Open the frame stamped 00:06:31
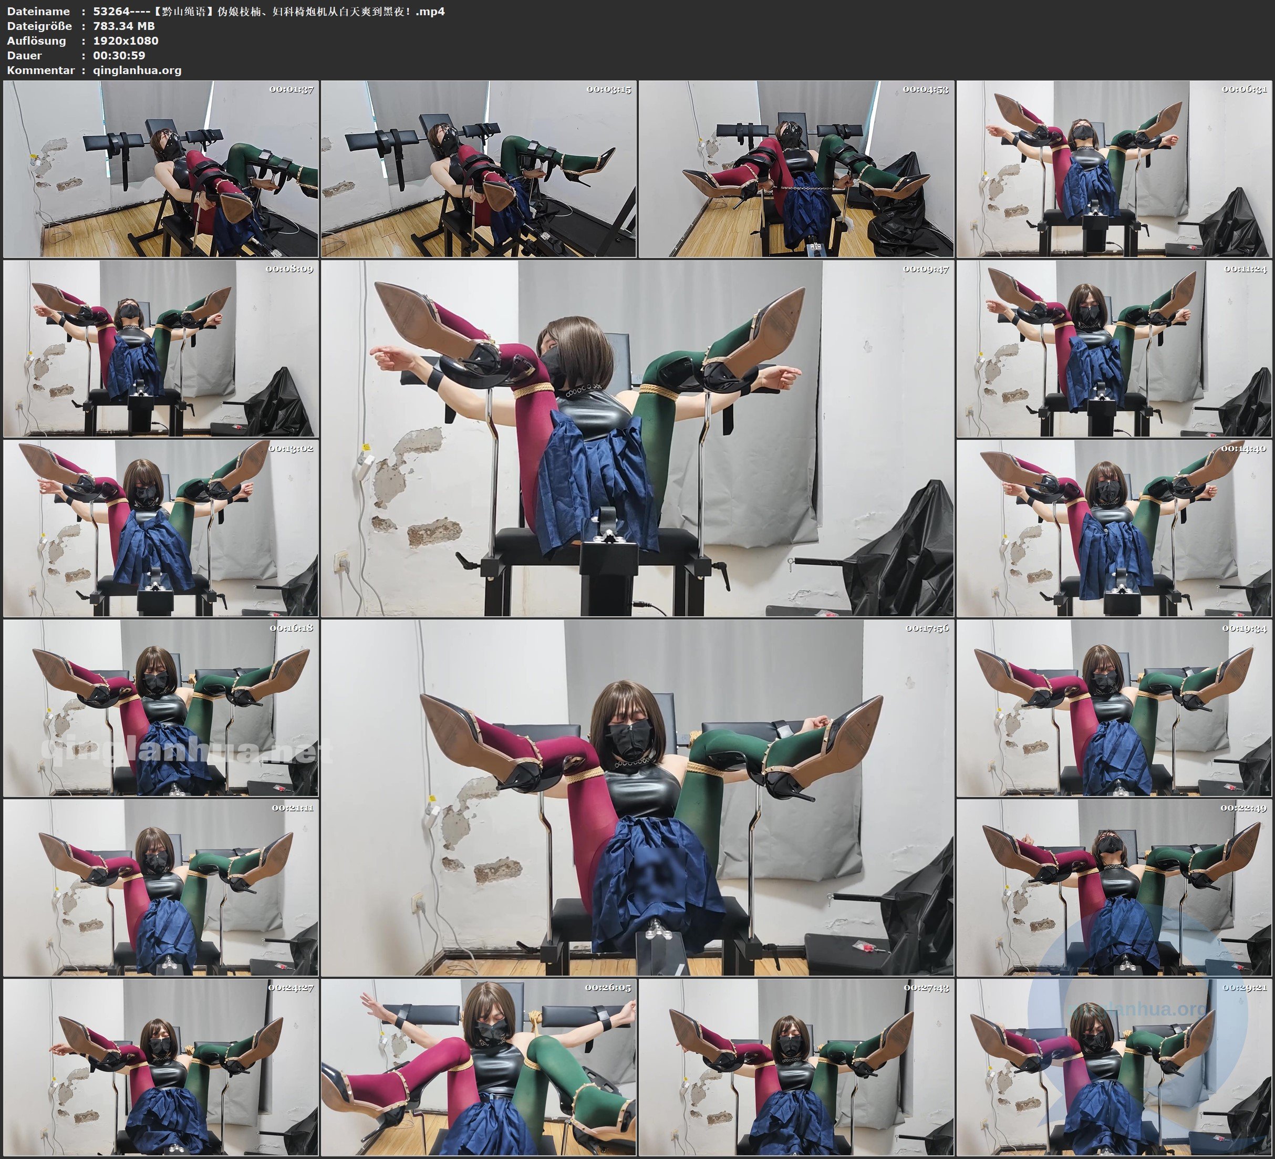This screenshot has height=1159, width=1275. 1114,169
